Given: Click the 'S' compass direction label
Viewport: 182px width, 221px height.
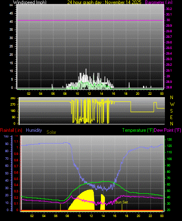Looking at the screenshot, I should (171, 111).
